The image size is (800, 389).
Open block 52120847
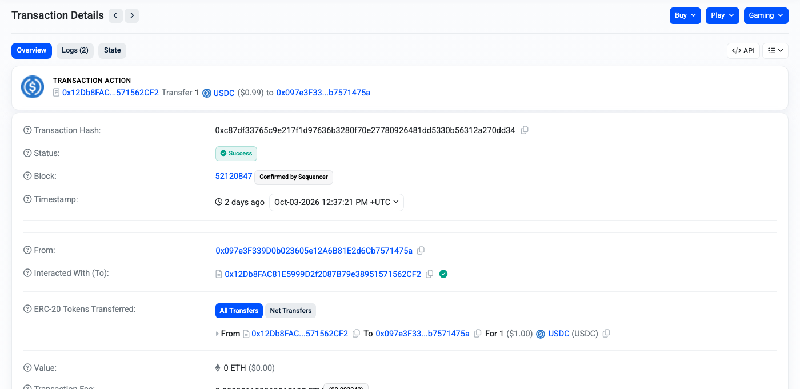[234, 176]
